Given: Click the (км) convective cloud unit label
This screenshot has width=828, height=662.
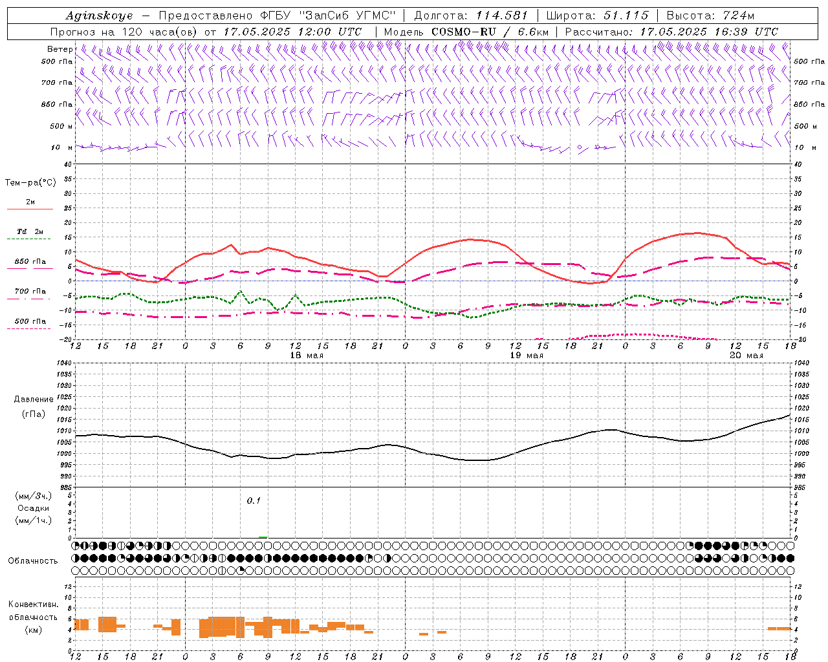Looking at the screenshot, I should click(33, 630).
